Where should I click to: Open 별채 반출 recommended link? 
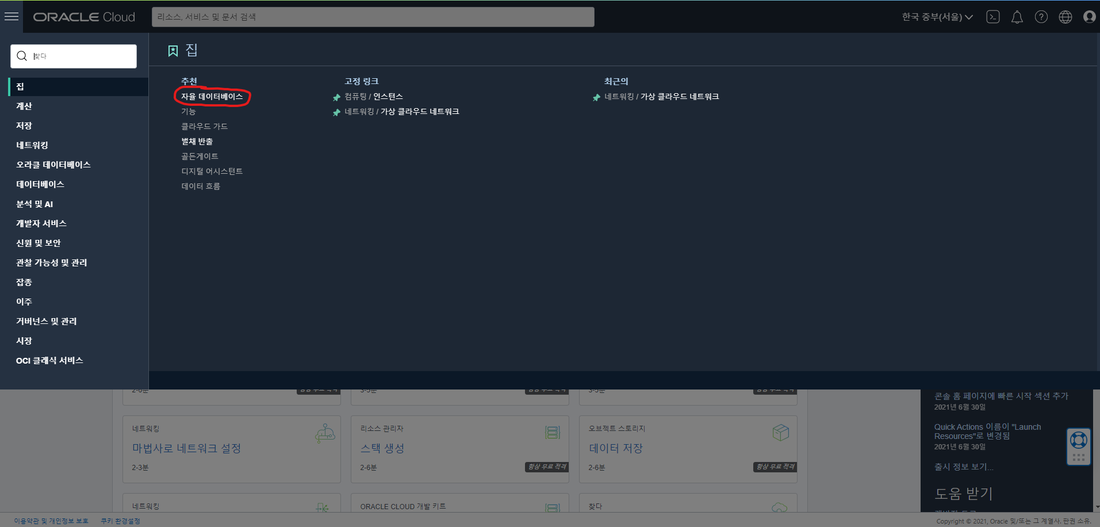(197, 142)
